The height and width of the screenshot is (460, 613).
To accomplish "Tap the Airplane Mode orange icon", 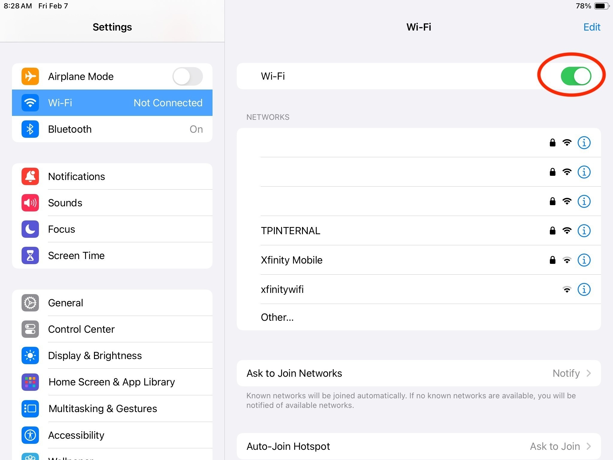I will click(x=30, y=76).
